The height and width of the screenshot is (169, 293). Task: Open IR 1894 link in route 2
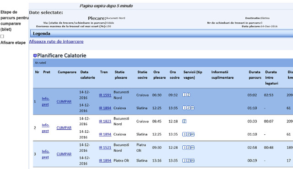tap(105, 134)
